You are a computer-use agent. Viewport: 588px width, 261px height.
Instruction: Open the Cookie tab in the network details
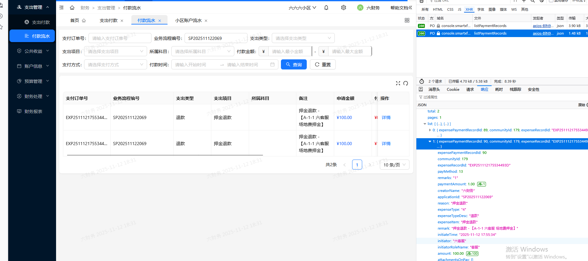pyautogui.click(x=453, y=90)
